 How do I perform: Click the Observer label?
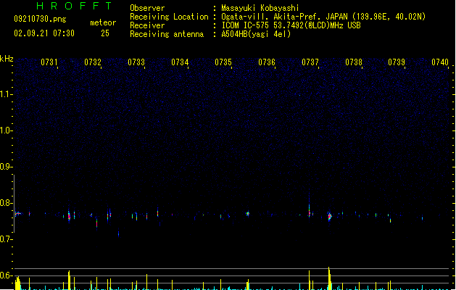147,8
